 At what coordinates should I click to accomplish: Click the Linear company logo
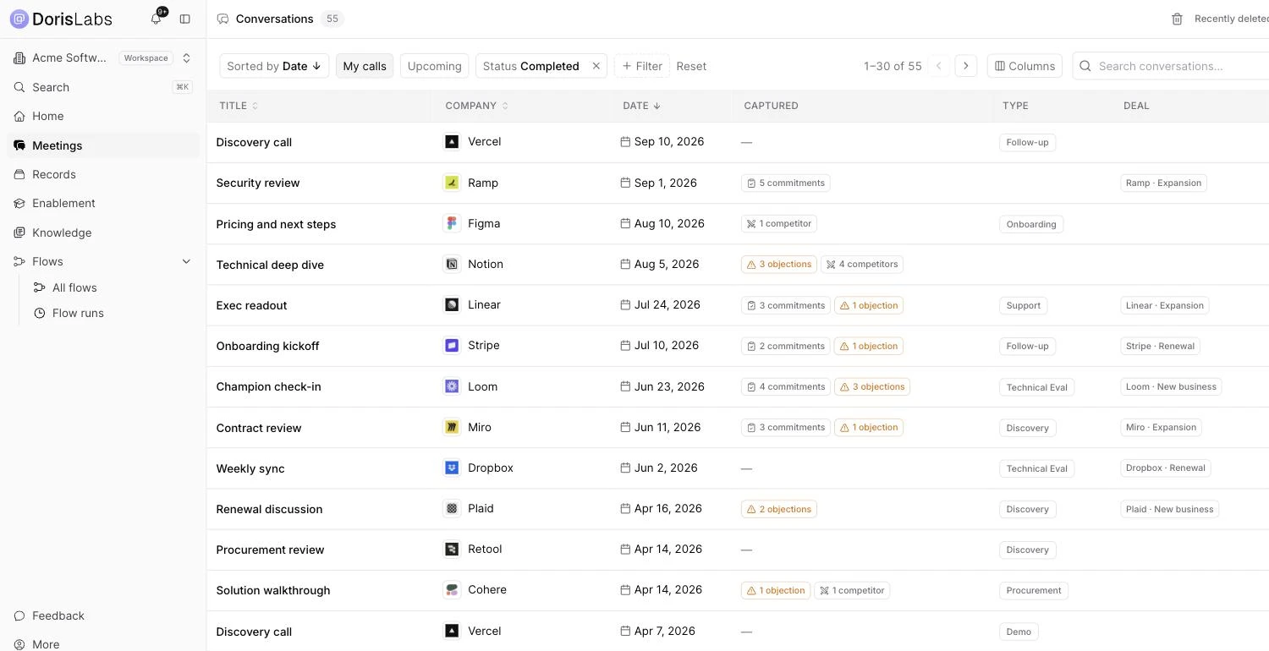tap(452, 304)
